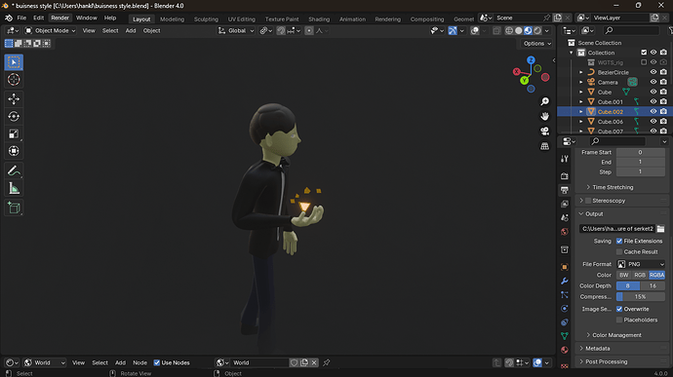Image resolution: width=673 pixels, height=377 pixels.
Task: Enable File Extensions checkbox
Action: tap(619, 241)
